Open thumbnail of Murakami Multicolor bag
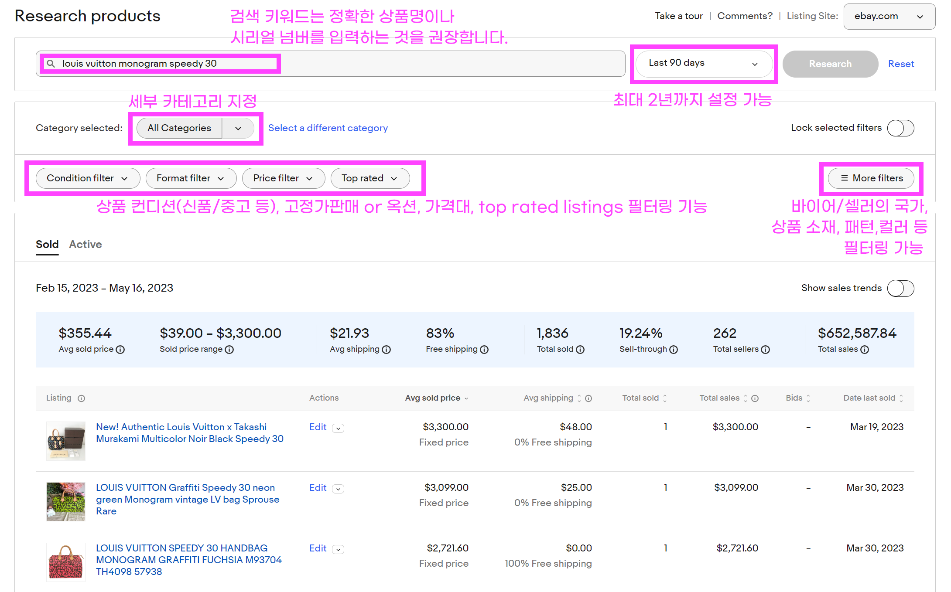 click(x=66, y=441)
